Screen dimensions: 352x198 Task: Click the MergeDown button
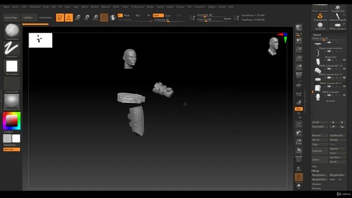tap(320, 175)
